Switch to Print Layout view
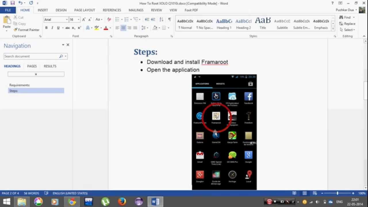 (x=304, y=193)
